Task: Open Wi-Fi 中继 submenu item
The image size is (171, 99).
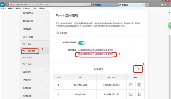Action: coord(27,64)
